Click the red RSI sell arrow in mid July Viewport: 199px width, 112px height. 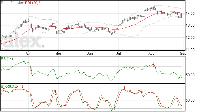pyautogui.click(x=130, y=66)
